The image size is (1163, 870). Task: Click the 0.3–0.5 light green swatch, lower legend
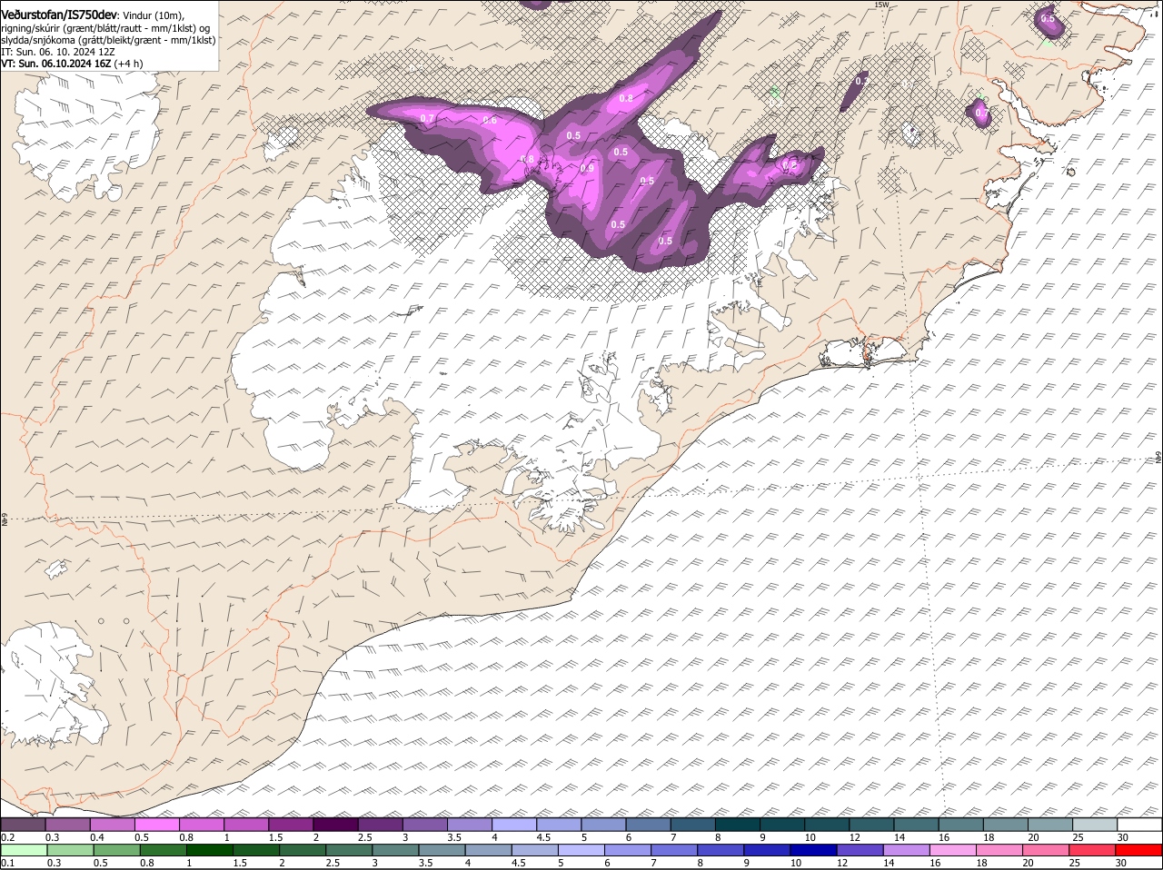pos(69,850)
